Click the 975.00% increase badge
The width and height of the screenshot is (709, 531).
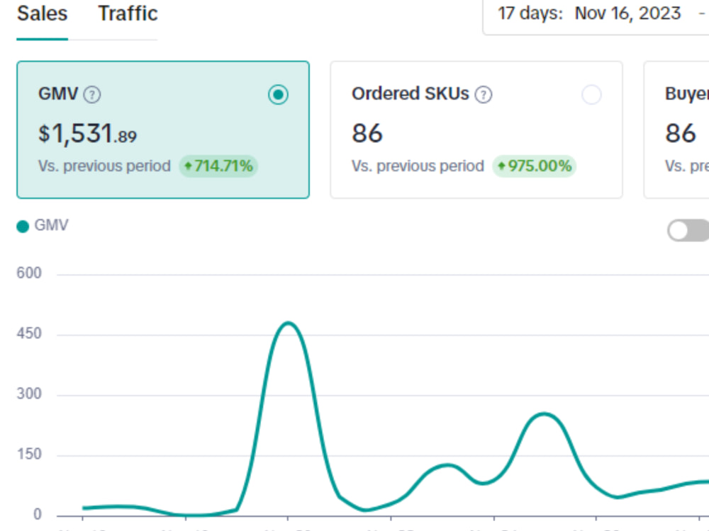pos(534,166)
